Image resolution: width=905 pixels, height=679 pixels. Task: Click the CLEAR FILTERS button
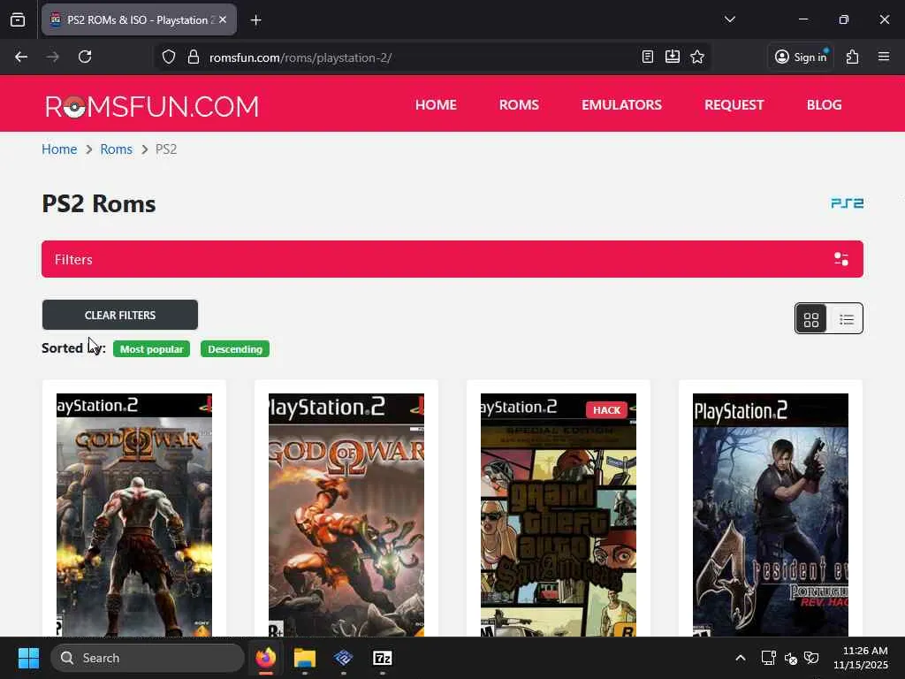(x=120, y=316)
